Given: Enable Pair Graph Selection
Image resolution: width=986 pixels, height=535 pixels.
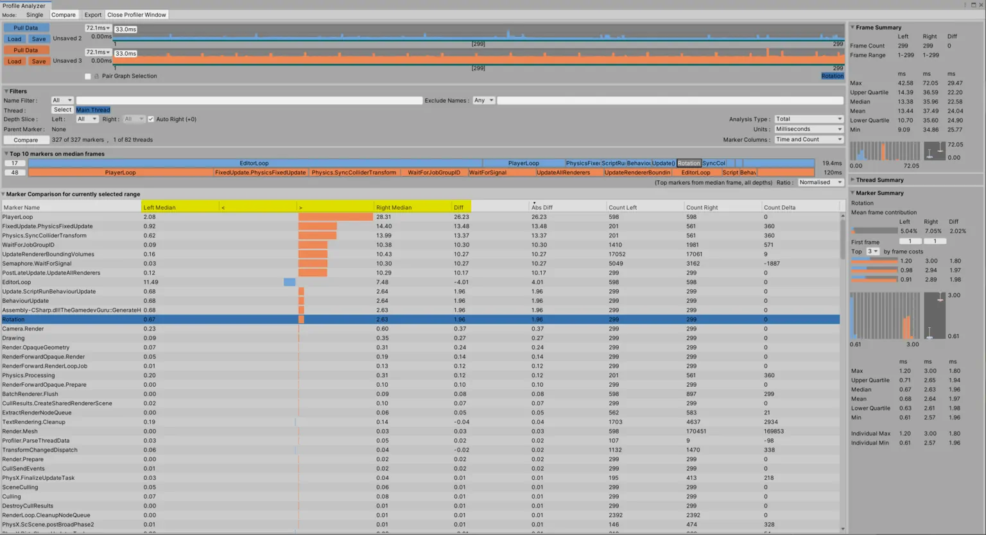Looking at the screenshot, I should pyautogui.click(x=88, y=76).
